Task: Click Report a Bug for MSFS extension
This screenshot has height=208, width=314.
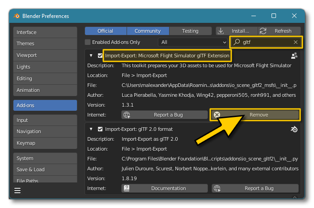Action: 165,115
